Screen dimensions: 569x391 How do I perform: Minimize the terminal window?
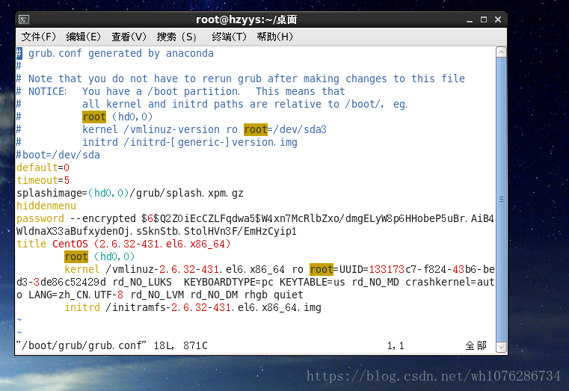coord(470,20)
